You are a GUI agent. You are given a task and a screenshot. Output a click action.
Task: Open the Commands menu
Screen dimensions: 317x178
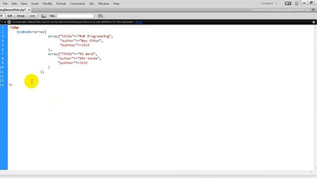click(77, 3)
